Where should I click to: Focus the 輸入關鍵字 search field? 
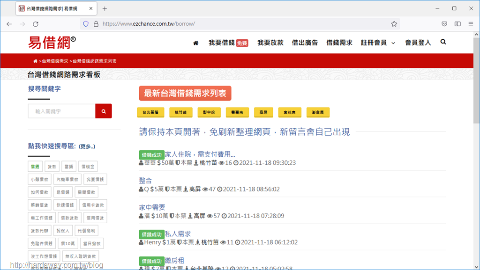tap(61, 111)
